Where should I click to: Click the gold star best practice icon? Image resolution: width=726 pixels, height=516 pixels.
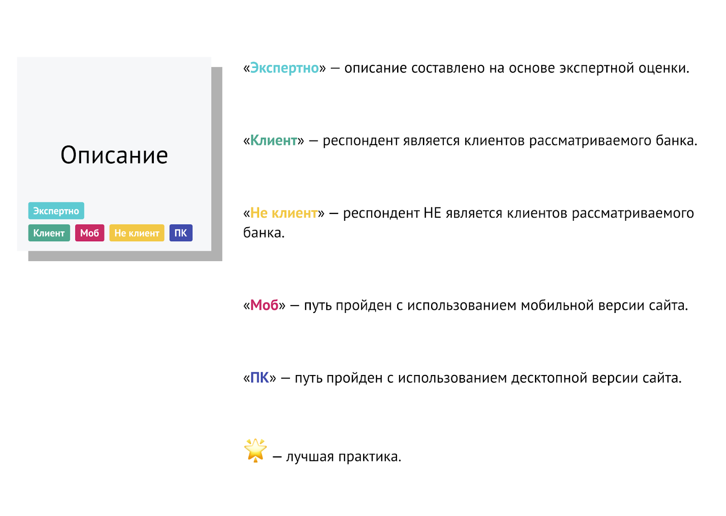[255, 450]
